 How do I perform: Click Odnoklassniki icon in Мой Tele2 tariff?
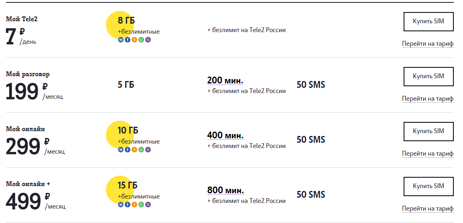(x=134, y=40)
